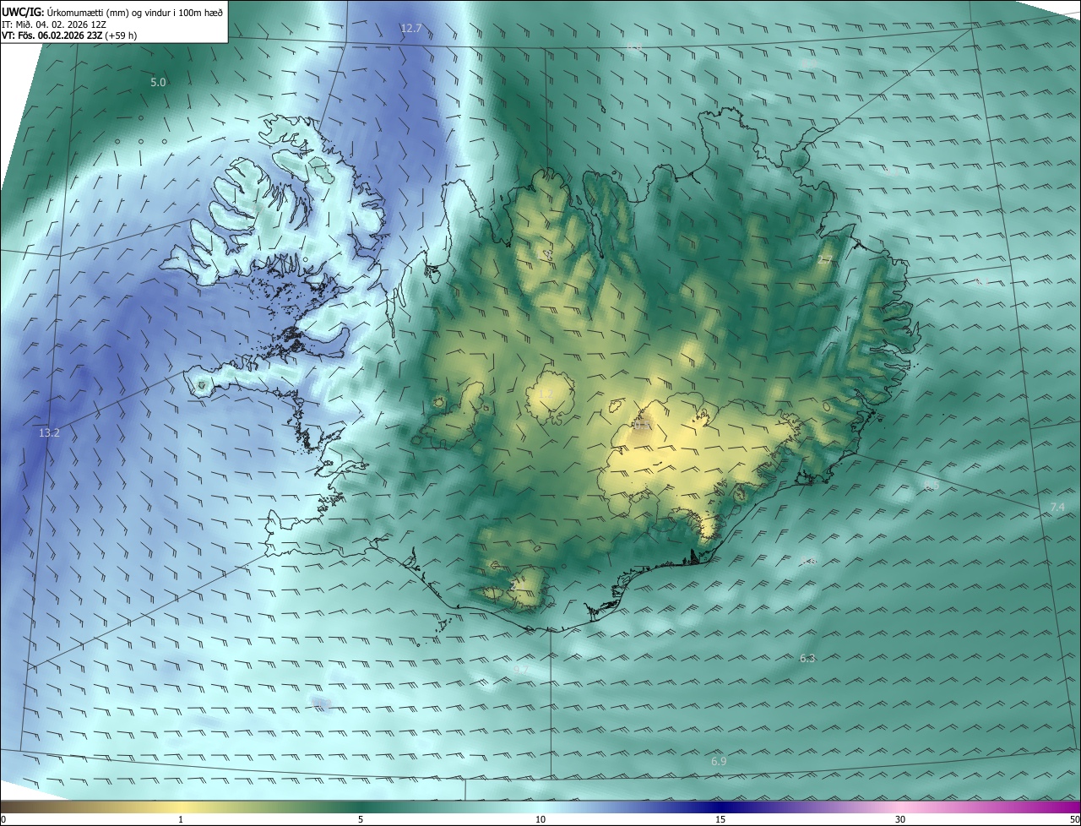The width and height of the screenshot is (1081, 826).
Task: Click the 6.3 value label on the map
Action: pos(807,658)
